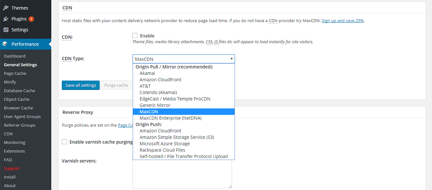432x190 pixels.
Task: Enable the CDN checkbox
Action: click(x=135, y=36)
